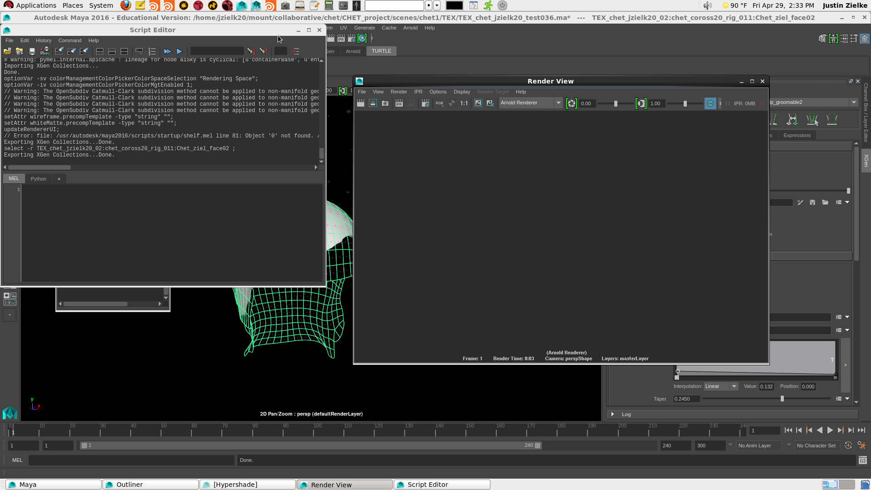
Task: Open render settings in the Render View
Action: 426,103
